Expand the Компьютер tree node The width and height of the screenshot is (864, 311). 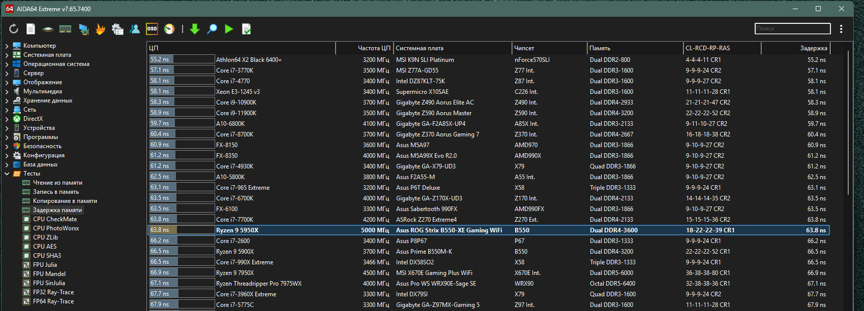[x=7, y=46]
